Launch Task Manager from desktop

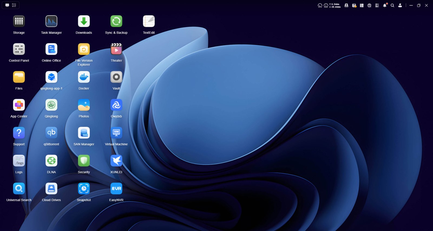tap(51, 22)
